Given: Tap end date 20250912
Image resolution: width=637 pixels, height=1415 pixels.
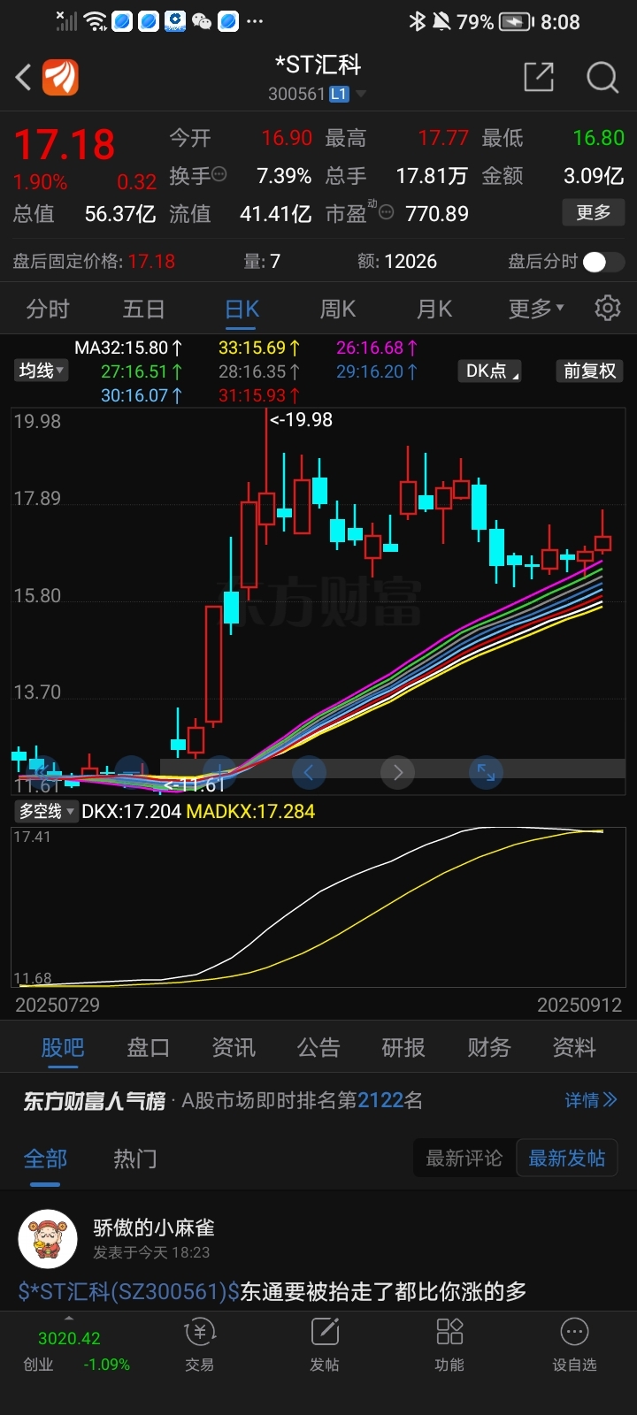Looking at the screenshot, I should tap(579, 1005).
